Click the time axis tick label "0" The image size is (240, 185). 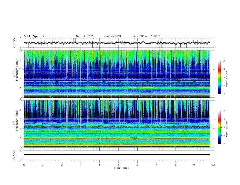[24, 165]
